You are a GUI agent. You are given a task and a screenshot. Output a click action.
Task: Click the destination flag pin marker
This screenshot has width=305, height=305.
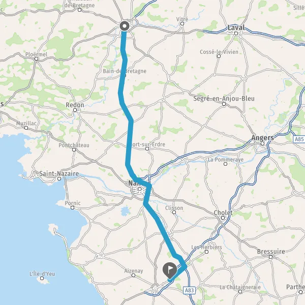click(170, 270)
